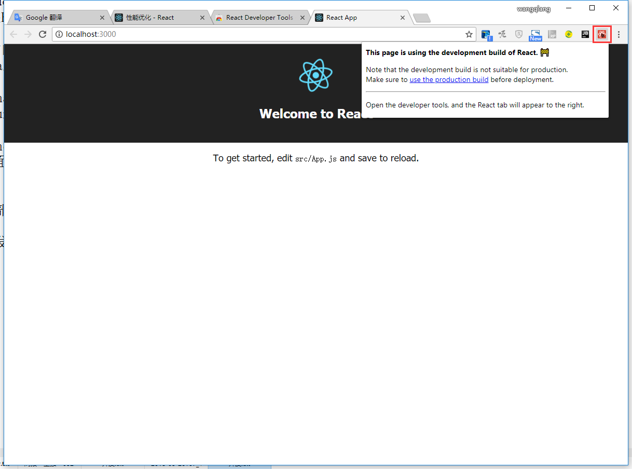Close the 性能优化 - React tab

(202, 18)
